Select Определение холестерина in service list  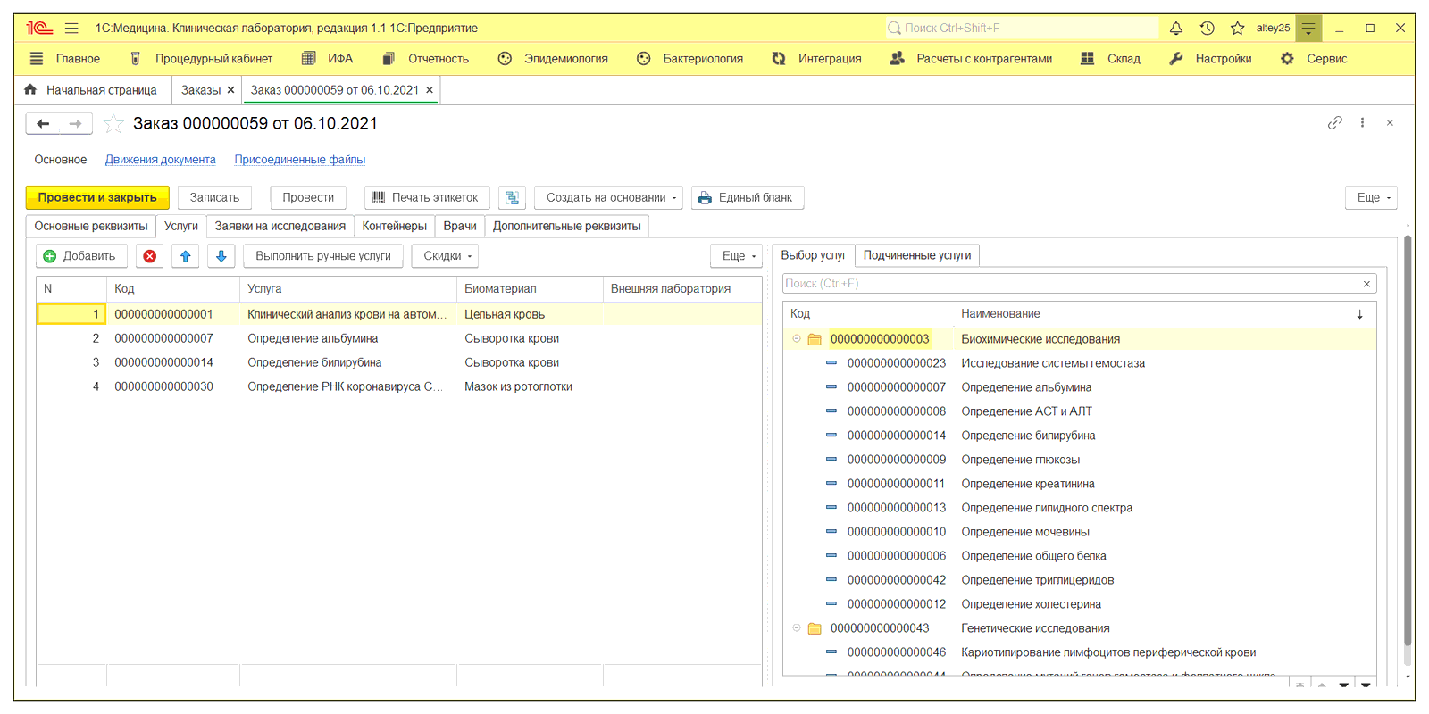tap(1079, 604)
